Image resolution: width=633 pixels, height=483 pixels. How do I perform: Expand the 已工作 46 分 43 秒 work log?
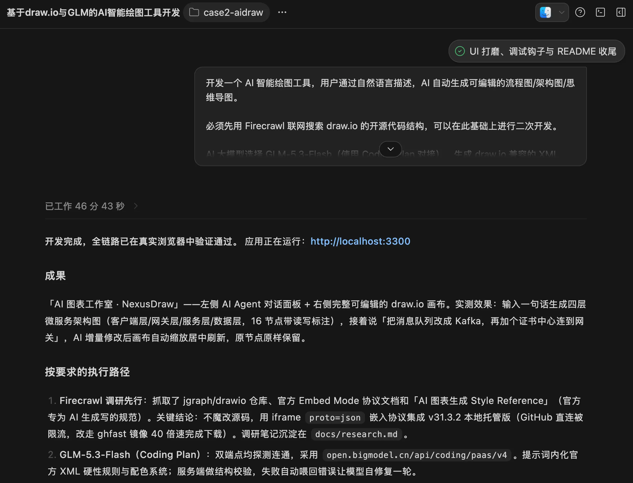(92, 206)
